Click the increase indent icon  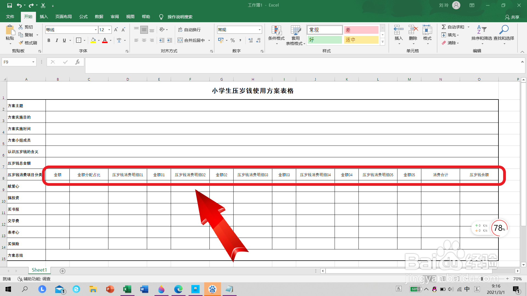[170, 40]
